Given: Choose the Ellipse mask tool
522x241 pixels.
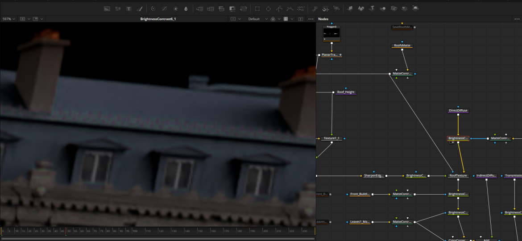Looking at the screenshot, I should [268, 8].
